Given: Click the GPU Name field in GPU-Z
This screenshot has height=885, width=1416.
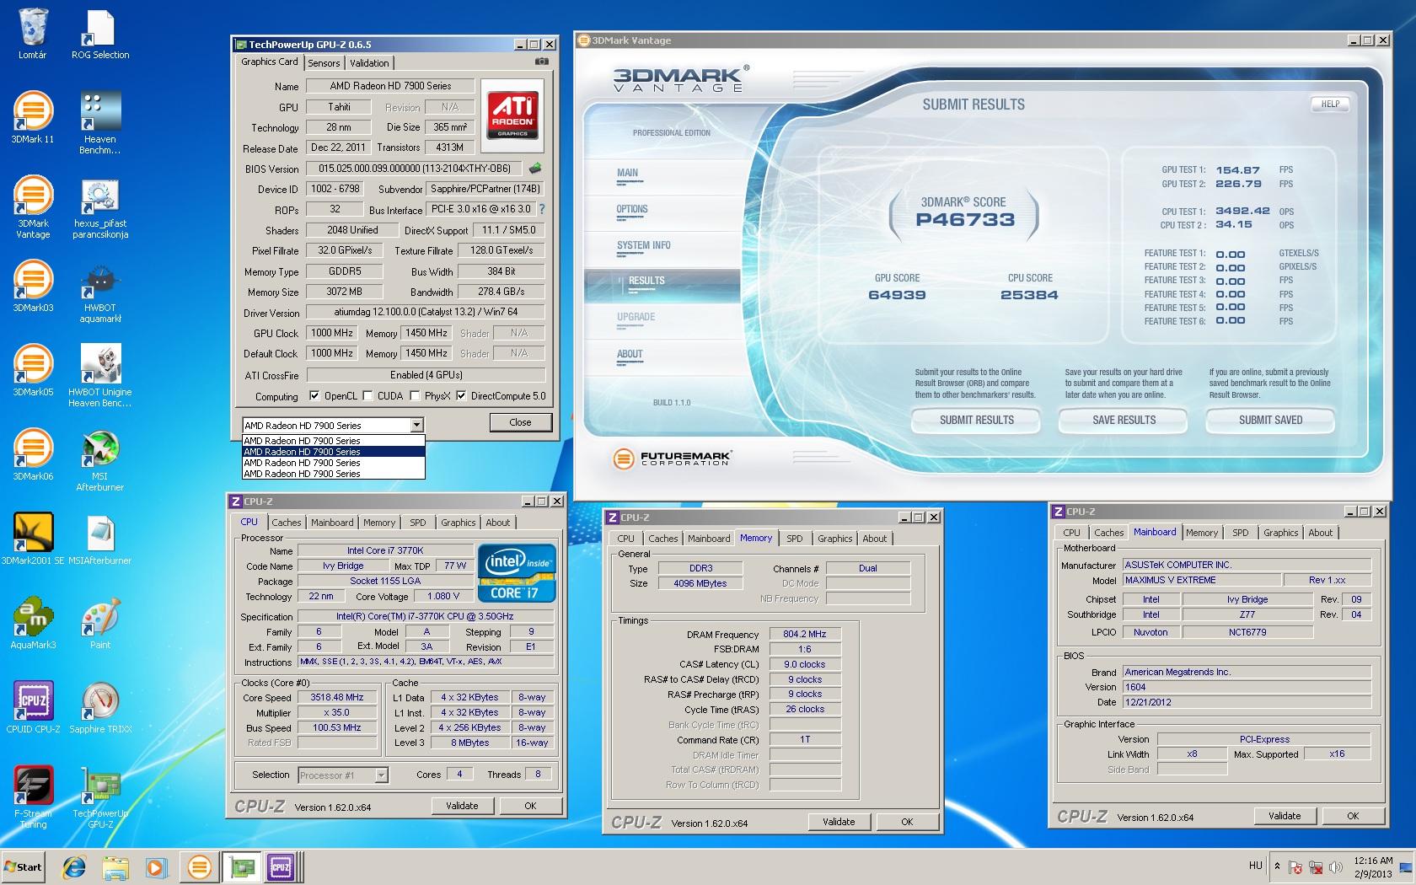Looking at the screenshot, I should point(390,86).
